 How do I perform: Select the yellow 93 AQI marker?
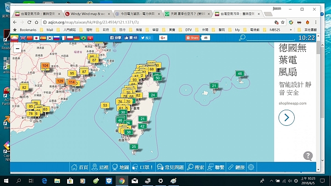pos(134,80)
